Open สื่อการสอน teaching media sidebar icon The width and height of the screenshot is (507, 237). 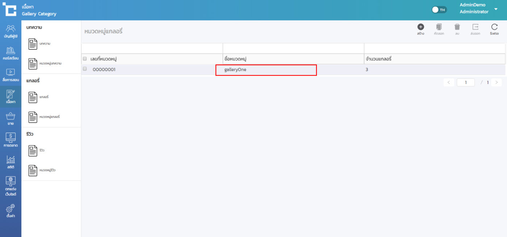pos(11,75)
